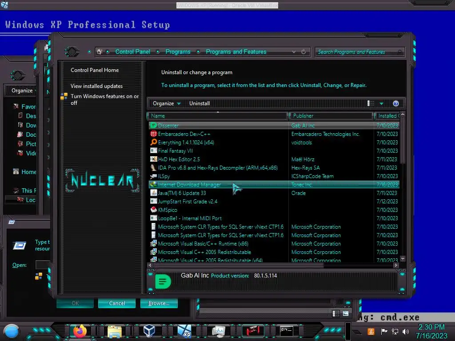
Task: Click the horizontal scrollbar left arrow
Action: point(150,265)
